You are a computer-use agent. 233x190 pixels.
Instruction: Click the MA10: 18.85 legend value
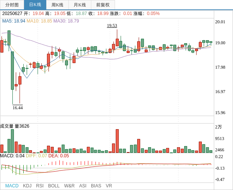(x=39, y=21)
